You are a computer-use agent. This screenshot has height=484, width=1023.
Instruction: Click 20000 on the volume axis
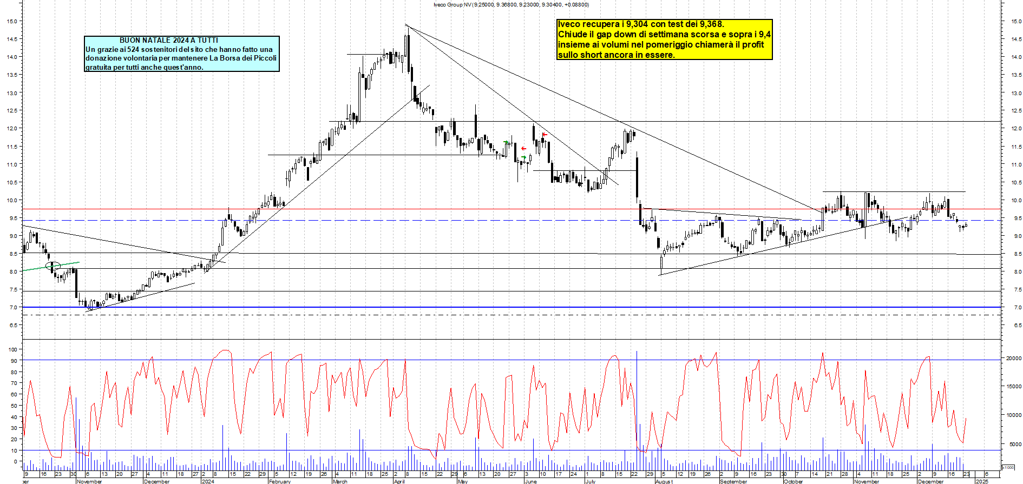coord(1014,359)
